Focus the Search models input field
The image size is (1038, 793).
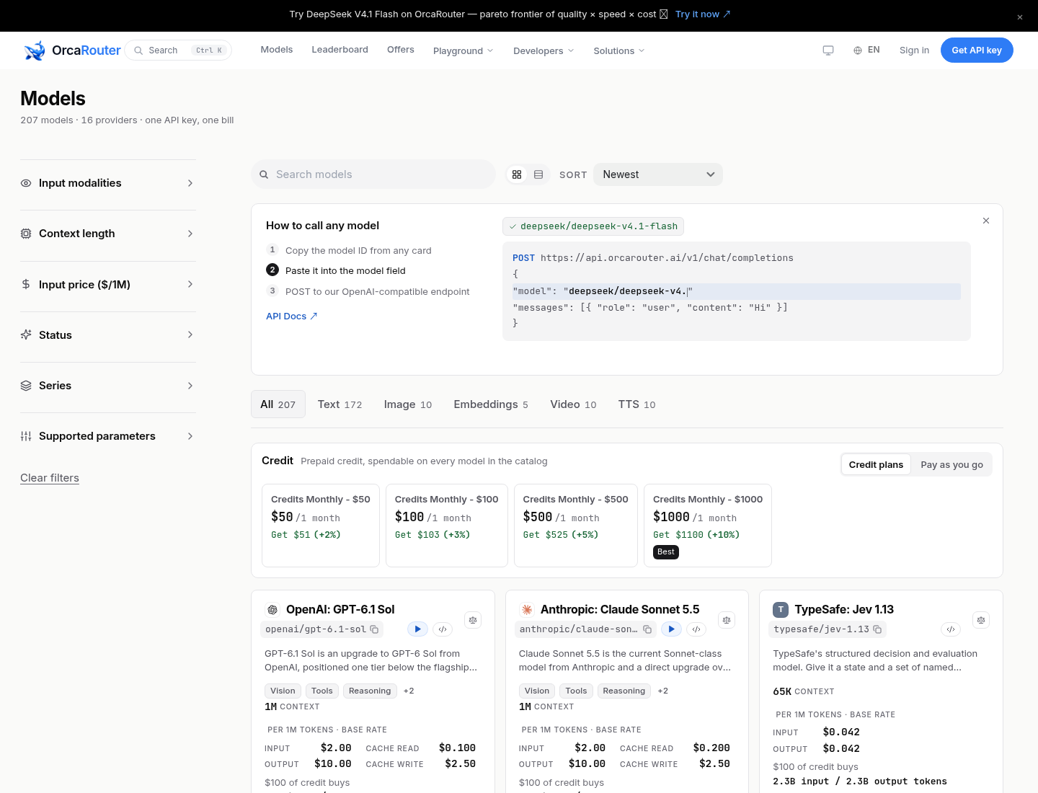point(373,174)
